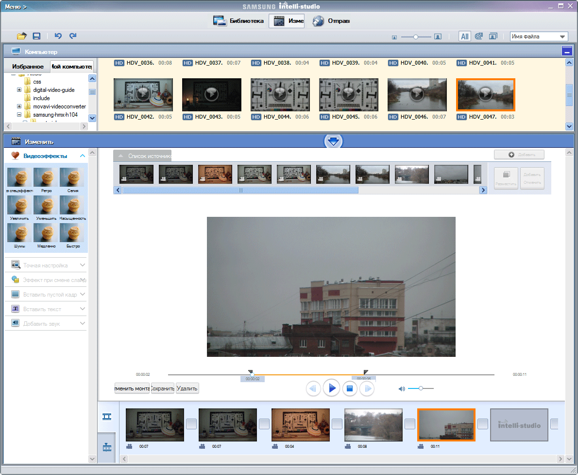The image size is (578, 475).
Task: Redo the last undone action
Action: pos(73,36)
